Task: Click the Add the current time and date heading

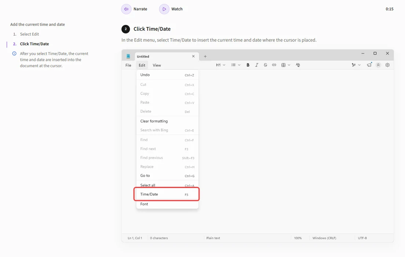Action: click(x=37, y=25)
